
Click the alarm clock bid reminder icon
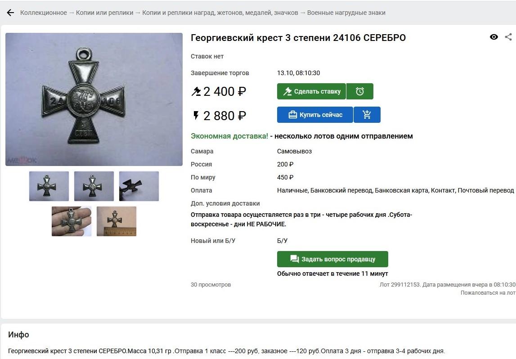pyautogui.click(x=360, y=91)
